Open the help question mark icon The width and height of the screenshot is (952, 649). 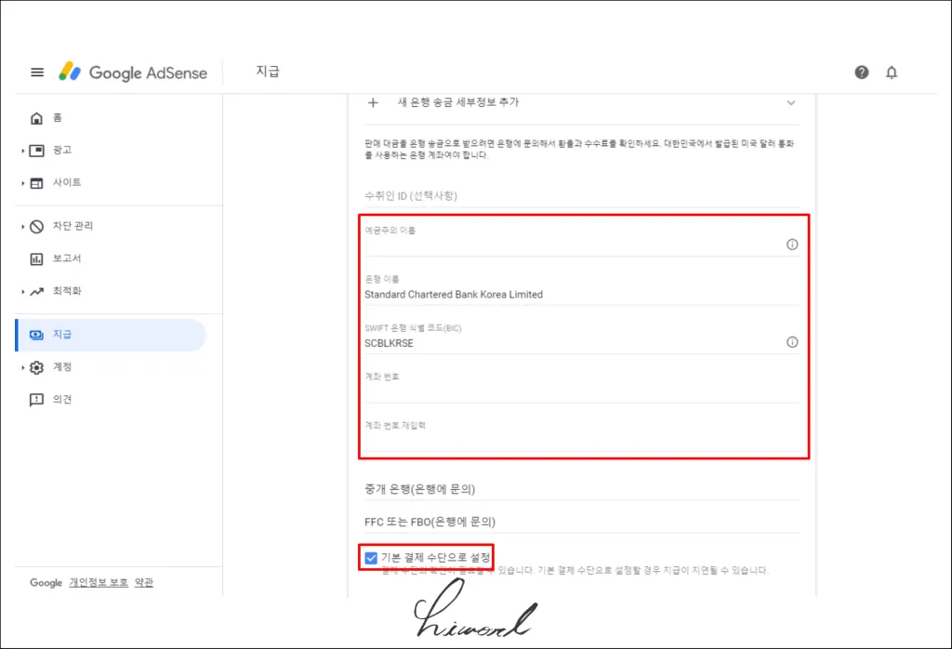click(x=862, y=73)
